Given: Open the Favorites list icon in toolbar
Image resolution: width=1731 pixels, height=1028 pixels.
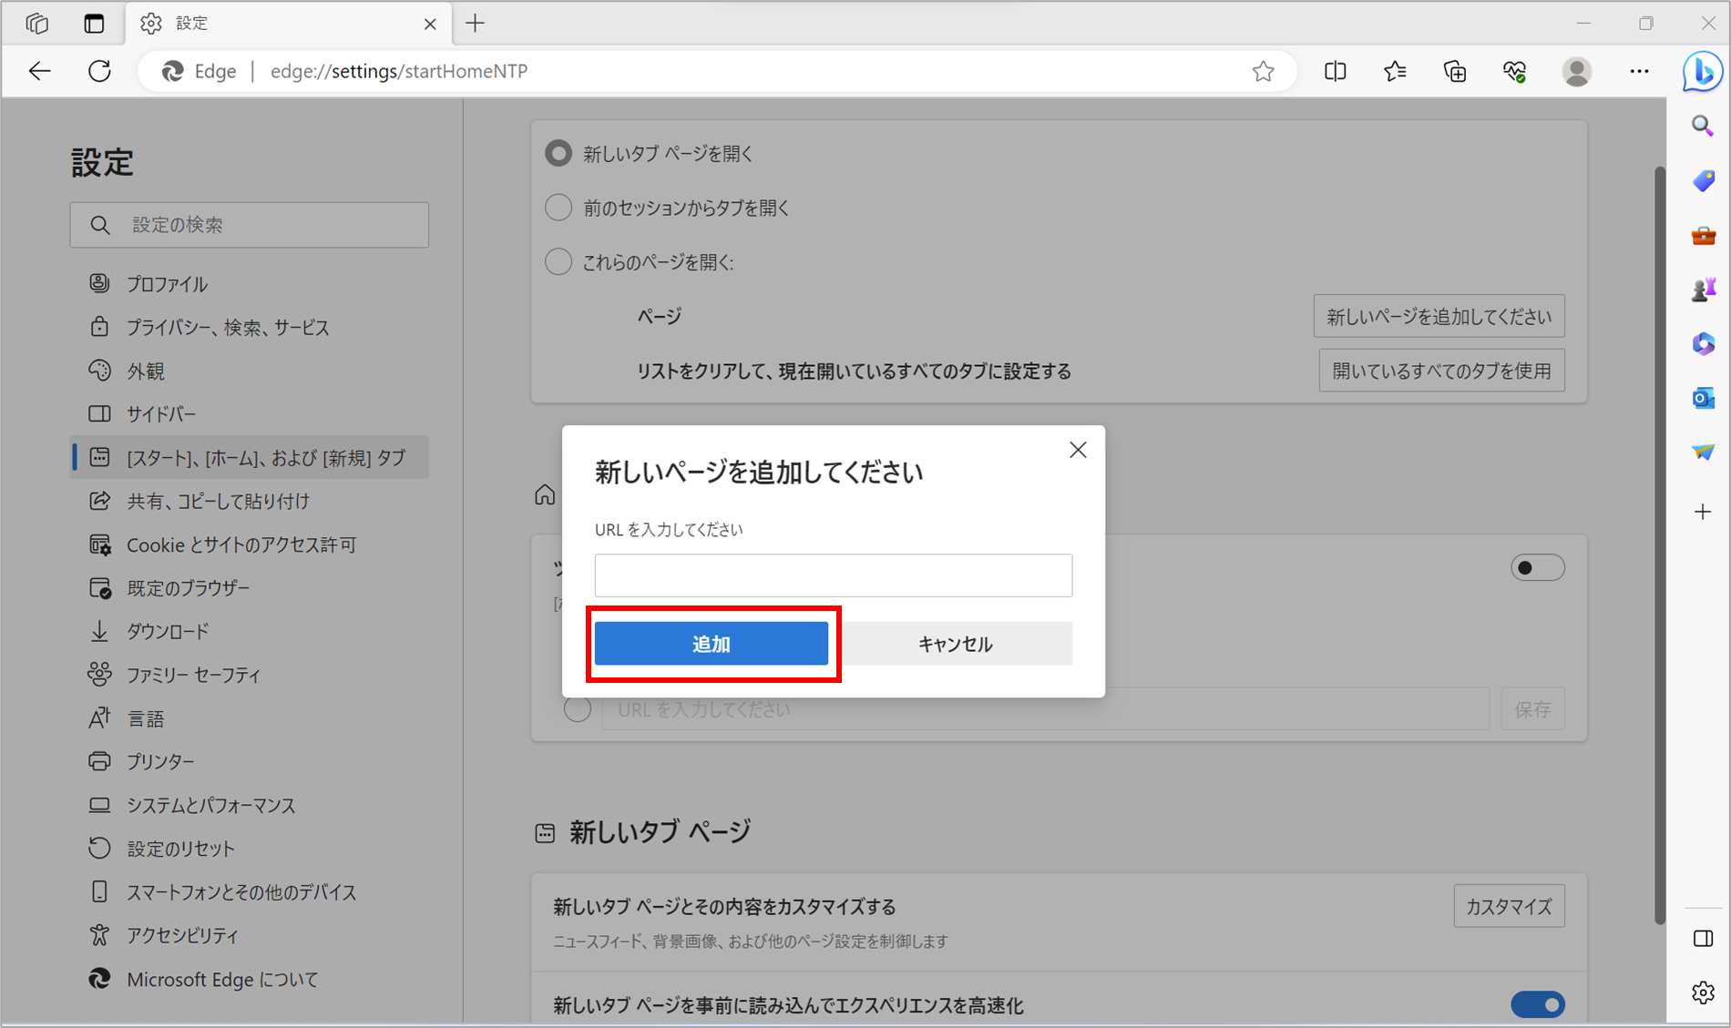Looking at the screenshot, I should click(x=1395, y=71).
